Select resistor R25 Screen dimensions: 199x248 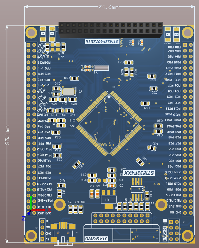(152, 76)
